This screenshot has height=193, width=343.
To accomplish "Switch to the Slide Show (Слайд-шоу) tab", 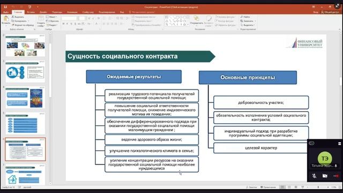I will click(x=88, y=12).
